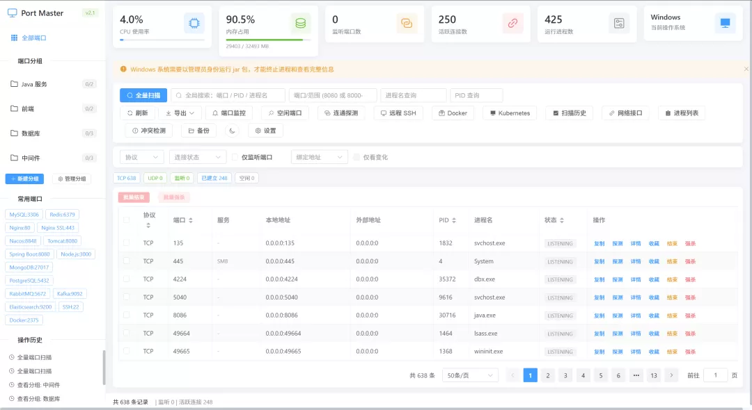Click the global search input field

228,95
